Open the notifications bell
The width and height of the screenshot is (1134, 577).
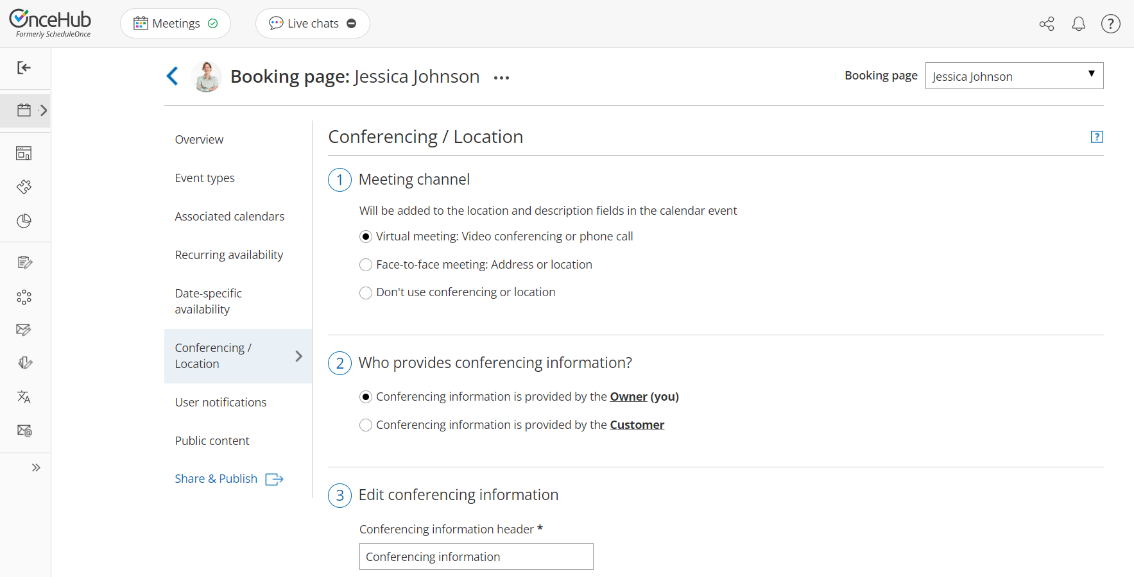pos(1079,23)
